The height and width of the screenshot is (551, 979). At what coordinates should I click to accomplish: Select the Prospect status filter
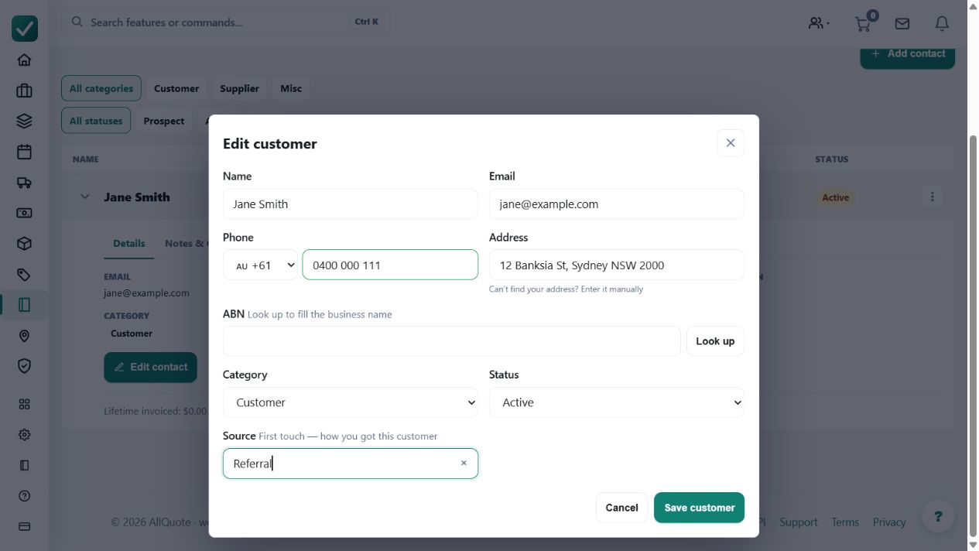(x=164, y=121)
